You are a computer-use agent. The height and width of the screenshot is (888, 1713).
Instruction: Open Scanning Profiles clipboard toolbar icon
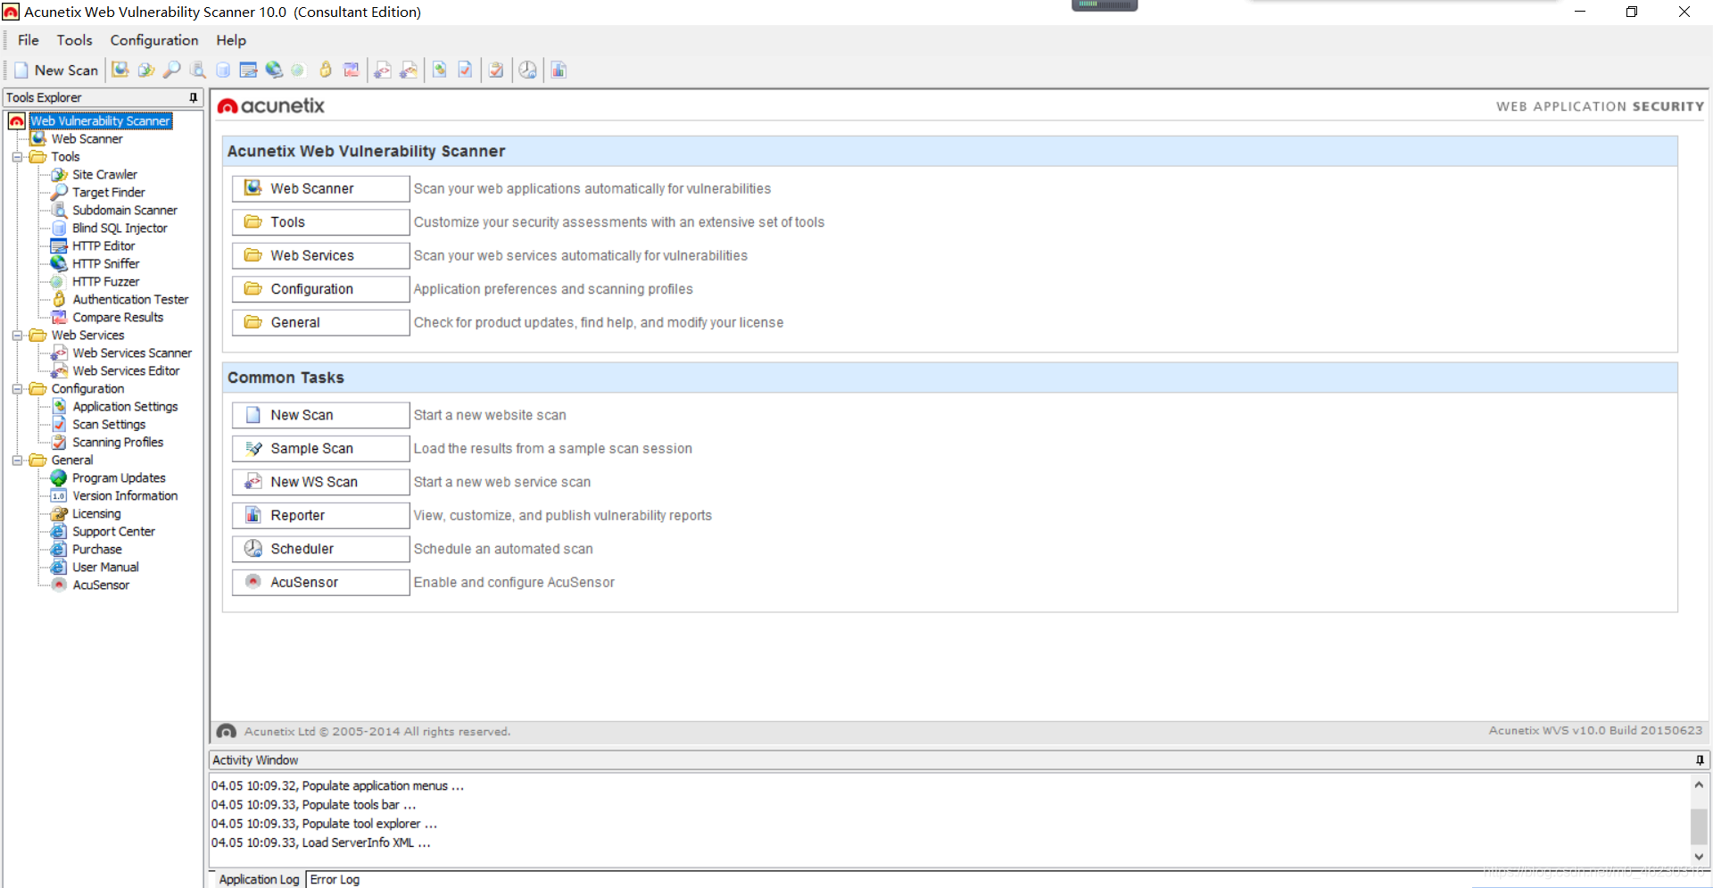(x=497, y=70)
